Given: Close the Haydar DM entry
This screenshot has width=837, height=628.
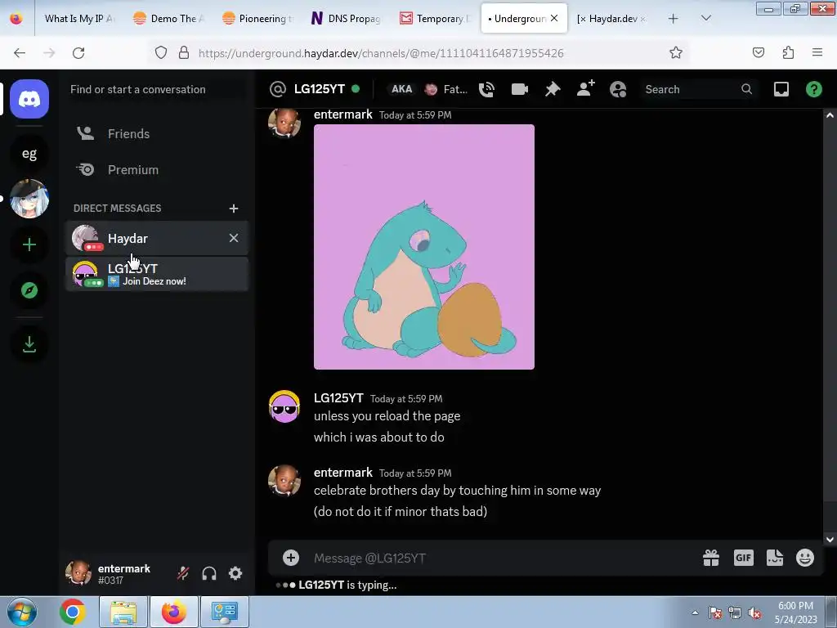Looking at the screenshot, I should [x=233, y=238].
